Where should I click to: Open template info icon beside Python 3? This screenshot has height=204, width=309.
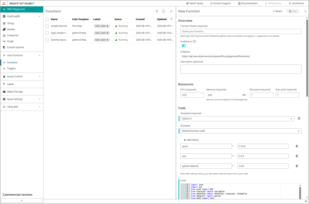299,119
